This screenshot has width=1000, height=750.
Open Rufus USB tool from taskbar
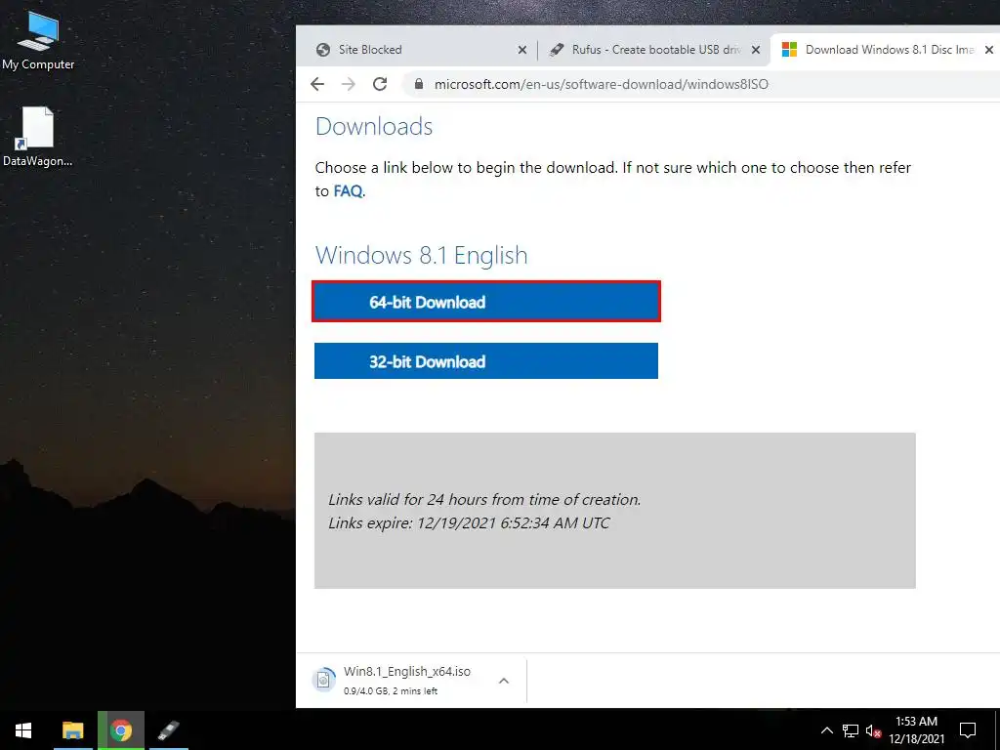[168, 730]
